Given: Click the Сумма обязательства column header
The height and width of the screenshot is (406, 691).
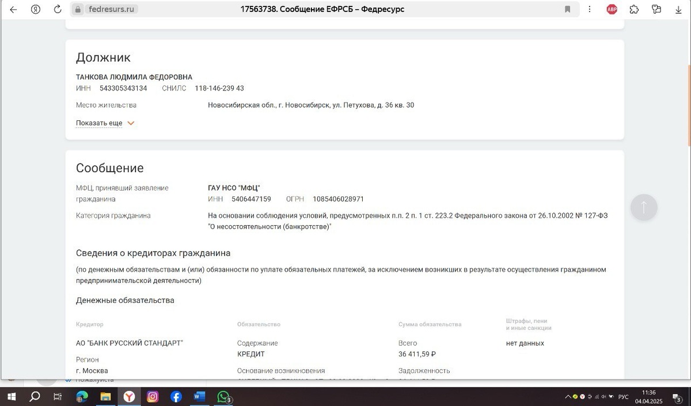Looking at the screenshot, I should pos(430,324).
